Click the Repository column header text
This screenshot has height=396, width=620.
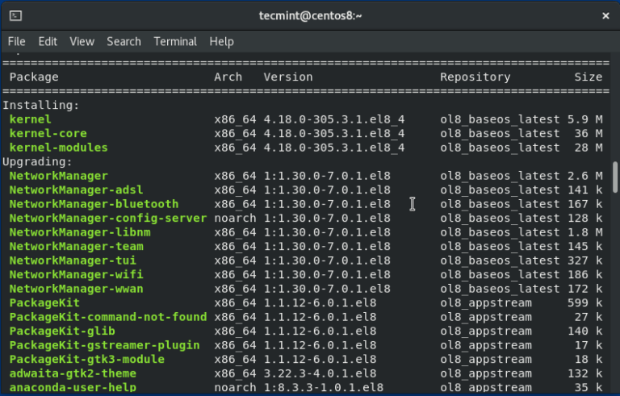pos(475,77)
